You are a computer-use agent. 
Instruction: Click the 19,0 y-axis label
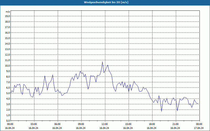8,16
